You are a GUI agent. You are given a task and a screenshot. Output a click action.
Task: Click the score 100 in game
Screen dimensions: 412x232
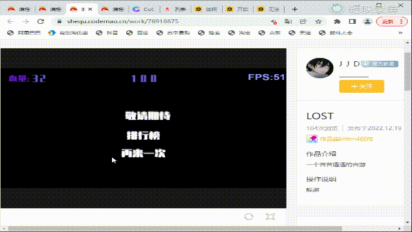click(144, 79)
